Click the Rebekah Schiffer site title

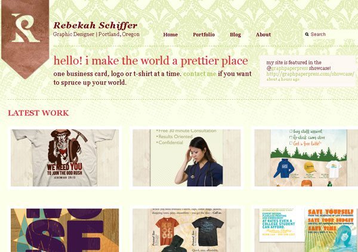95,25
